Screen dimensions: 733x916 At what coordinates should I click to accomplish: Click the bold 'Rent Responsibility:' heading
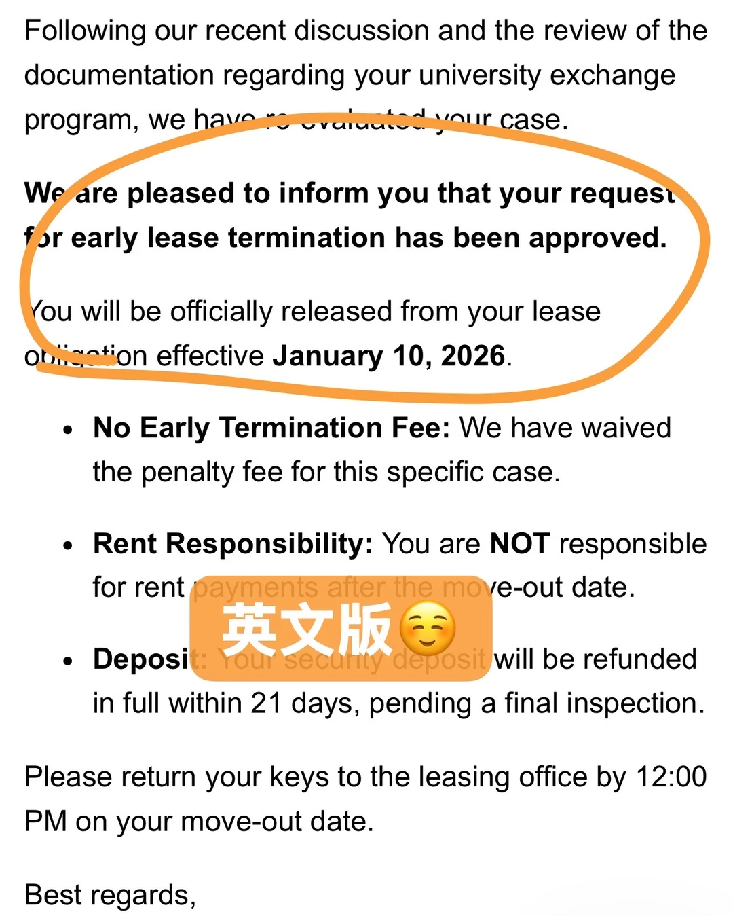[x=233, y=544]
